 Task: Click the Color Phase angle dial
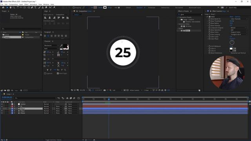[232, 42]
